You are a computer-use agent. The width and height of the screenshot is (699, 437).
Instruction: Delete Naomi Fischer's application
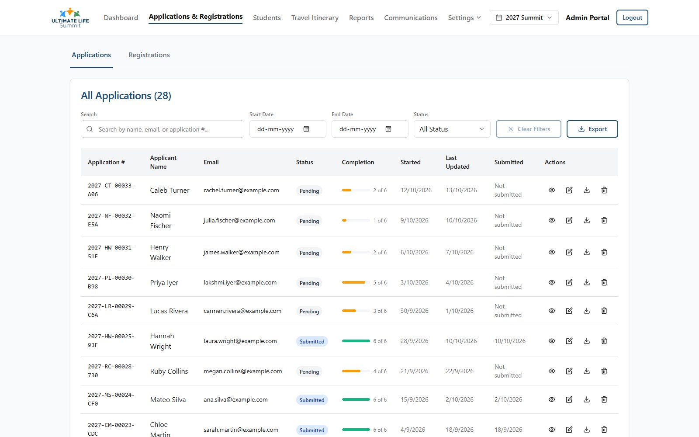point(604,220)
